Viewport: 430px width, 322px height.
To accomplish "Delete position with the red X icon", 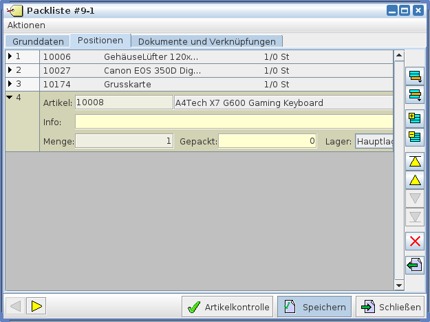I will pos(415,241).
